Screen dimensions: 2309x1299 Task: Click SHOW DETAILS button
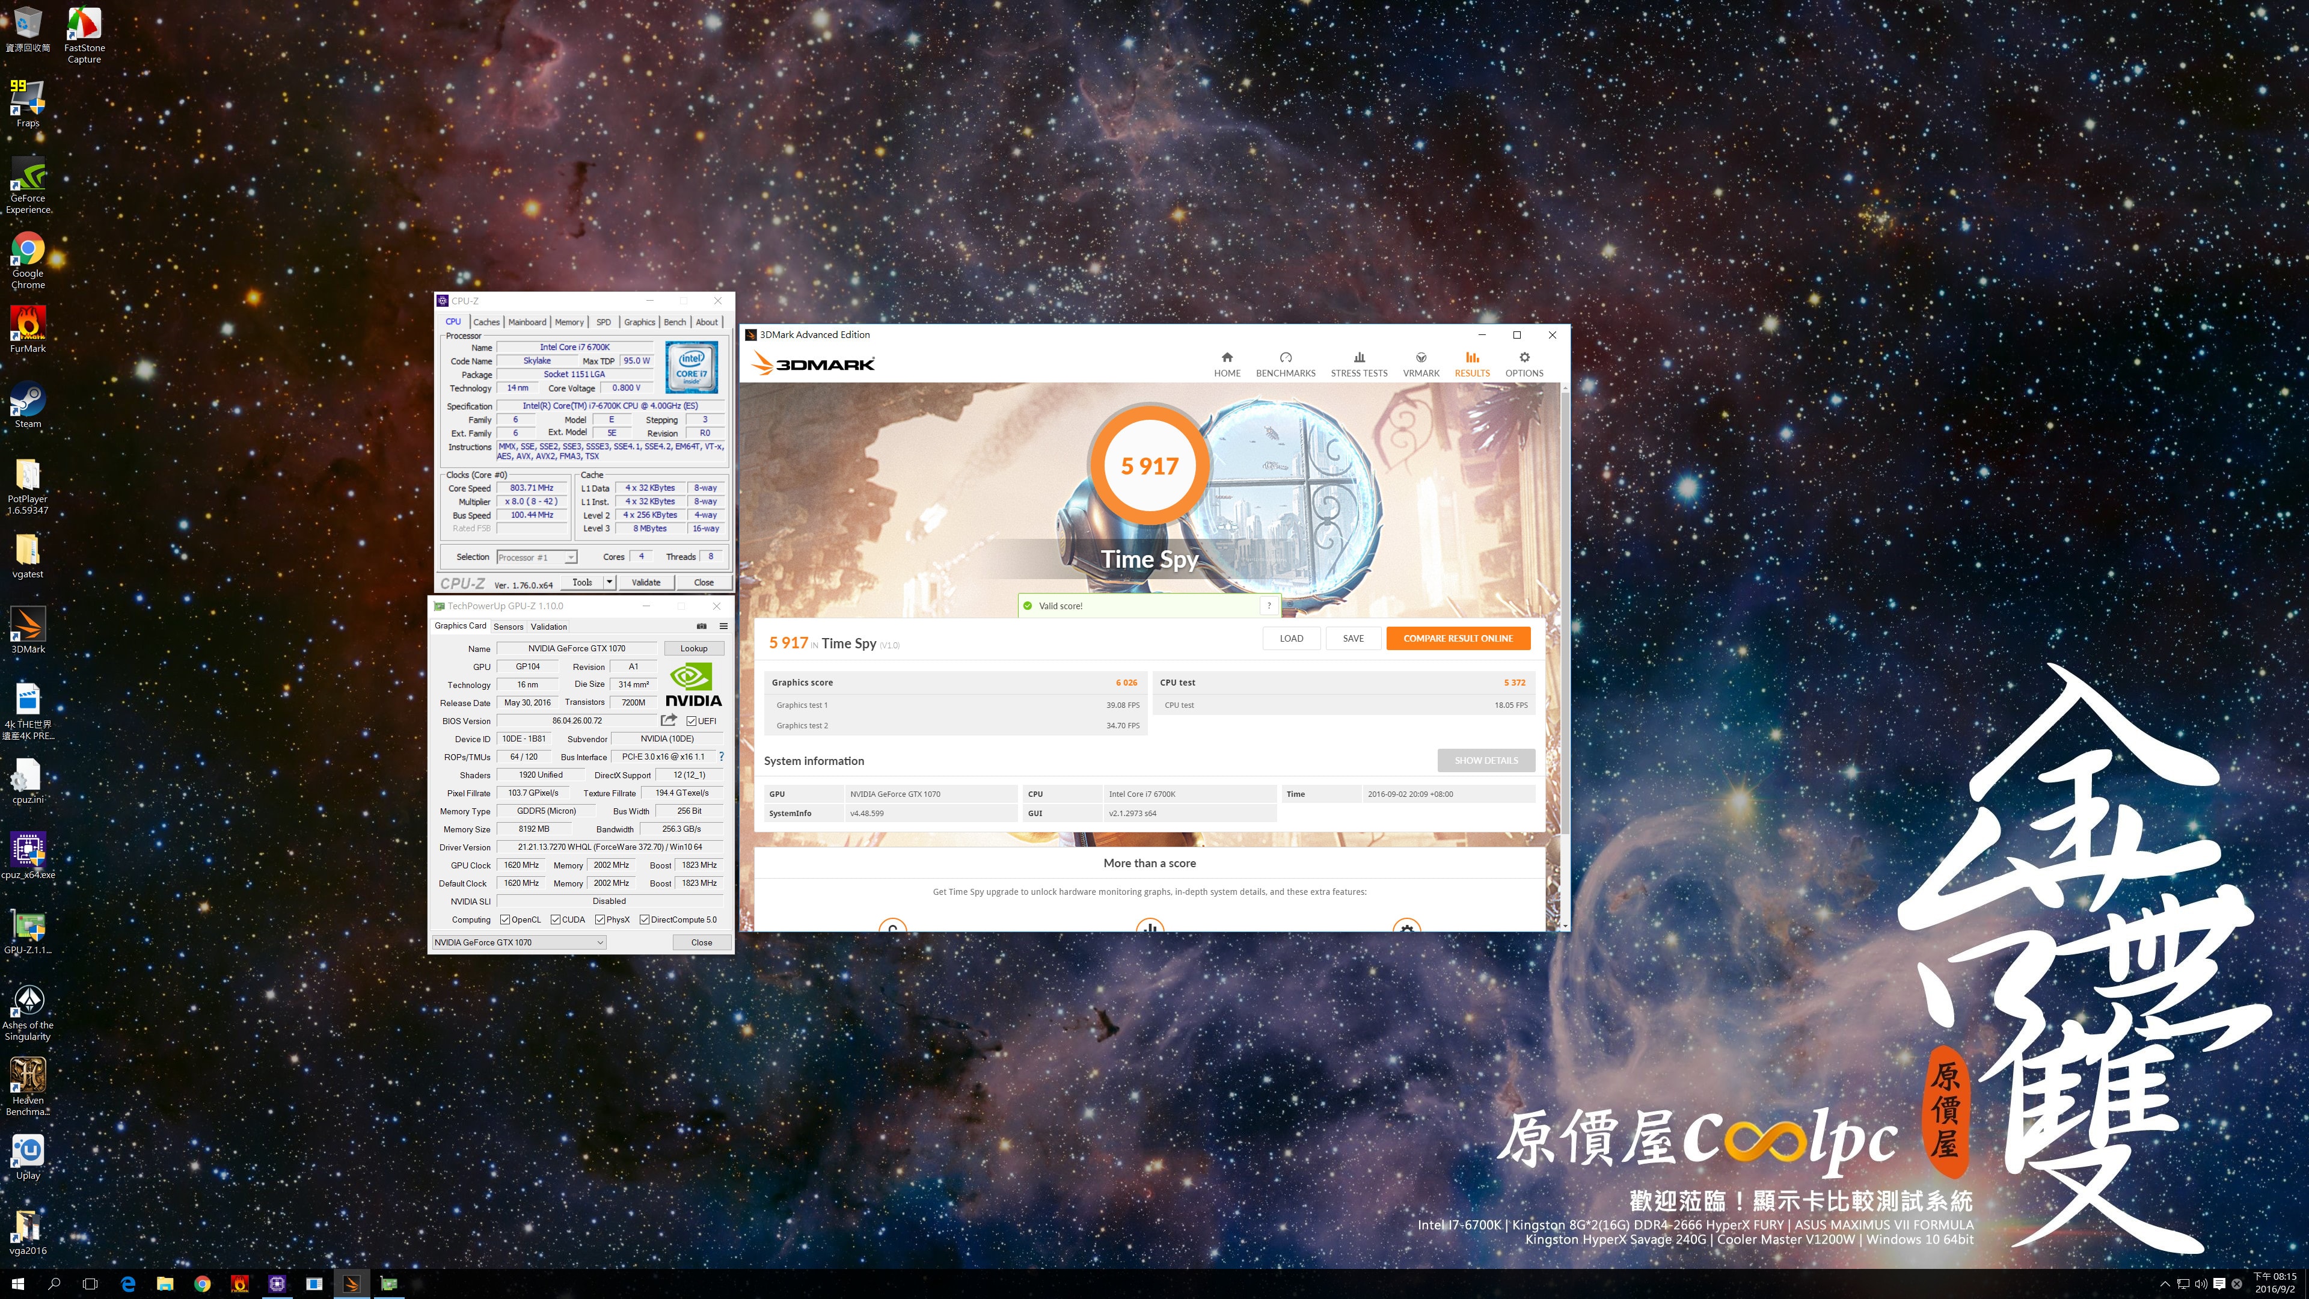point(1486,760)
